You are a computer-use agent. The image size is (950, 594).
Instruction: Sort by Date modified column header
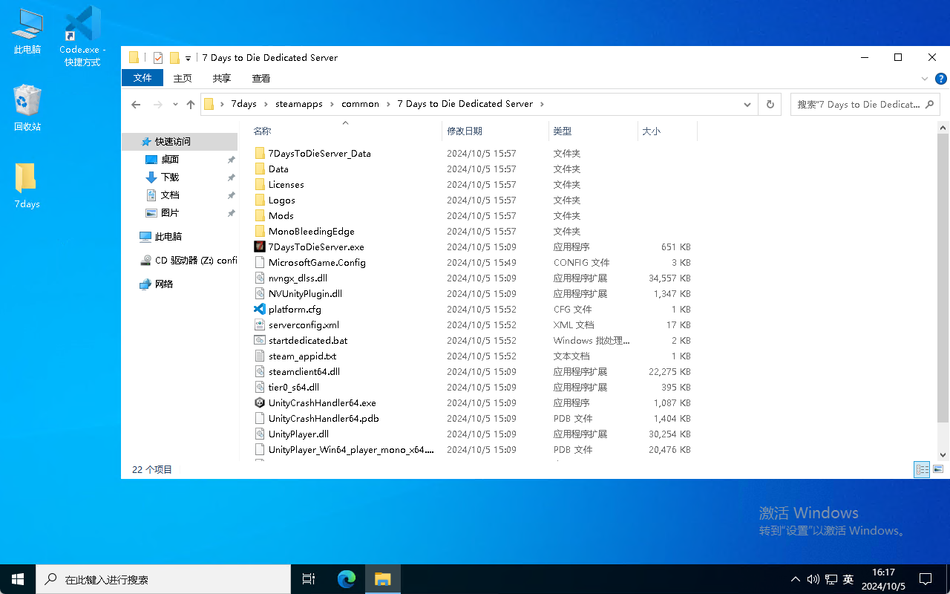[495, 131]
